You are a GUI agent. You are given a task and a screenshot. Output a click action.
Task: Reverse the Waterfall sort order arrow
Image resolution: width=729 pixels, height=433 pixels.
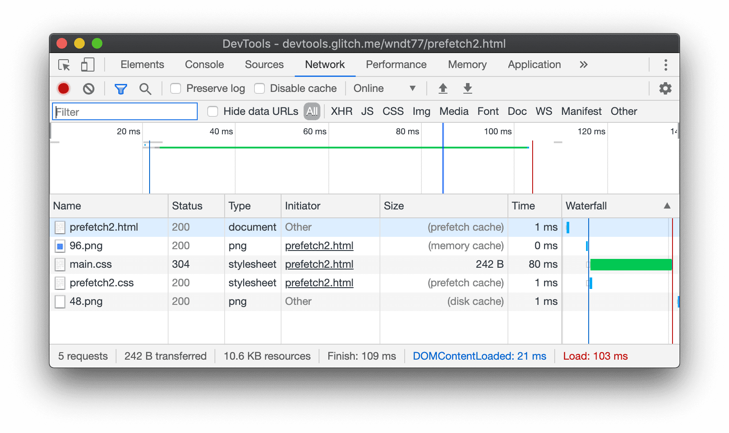coord(667,206)
